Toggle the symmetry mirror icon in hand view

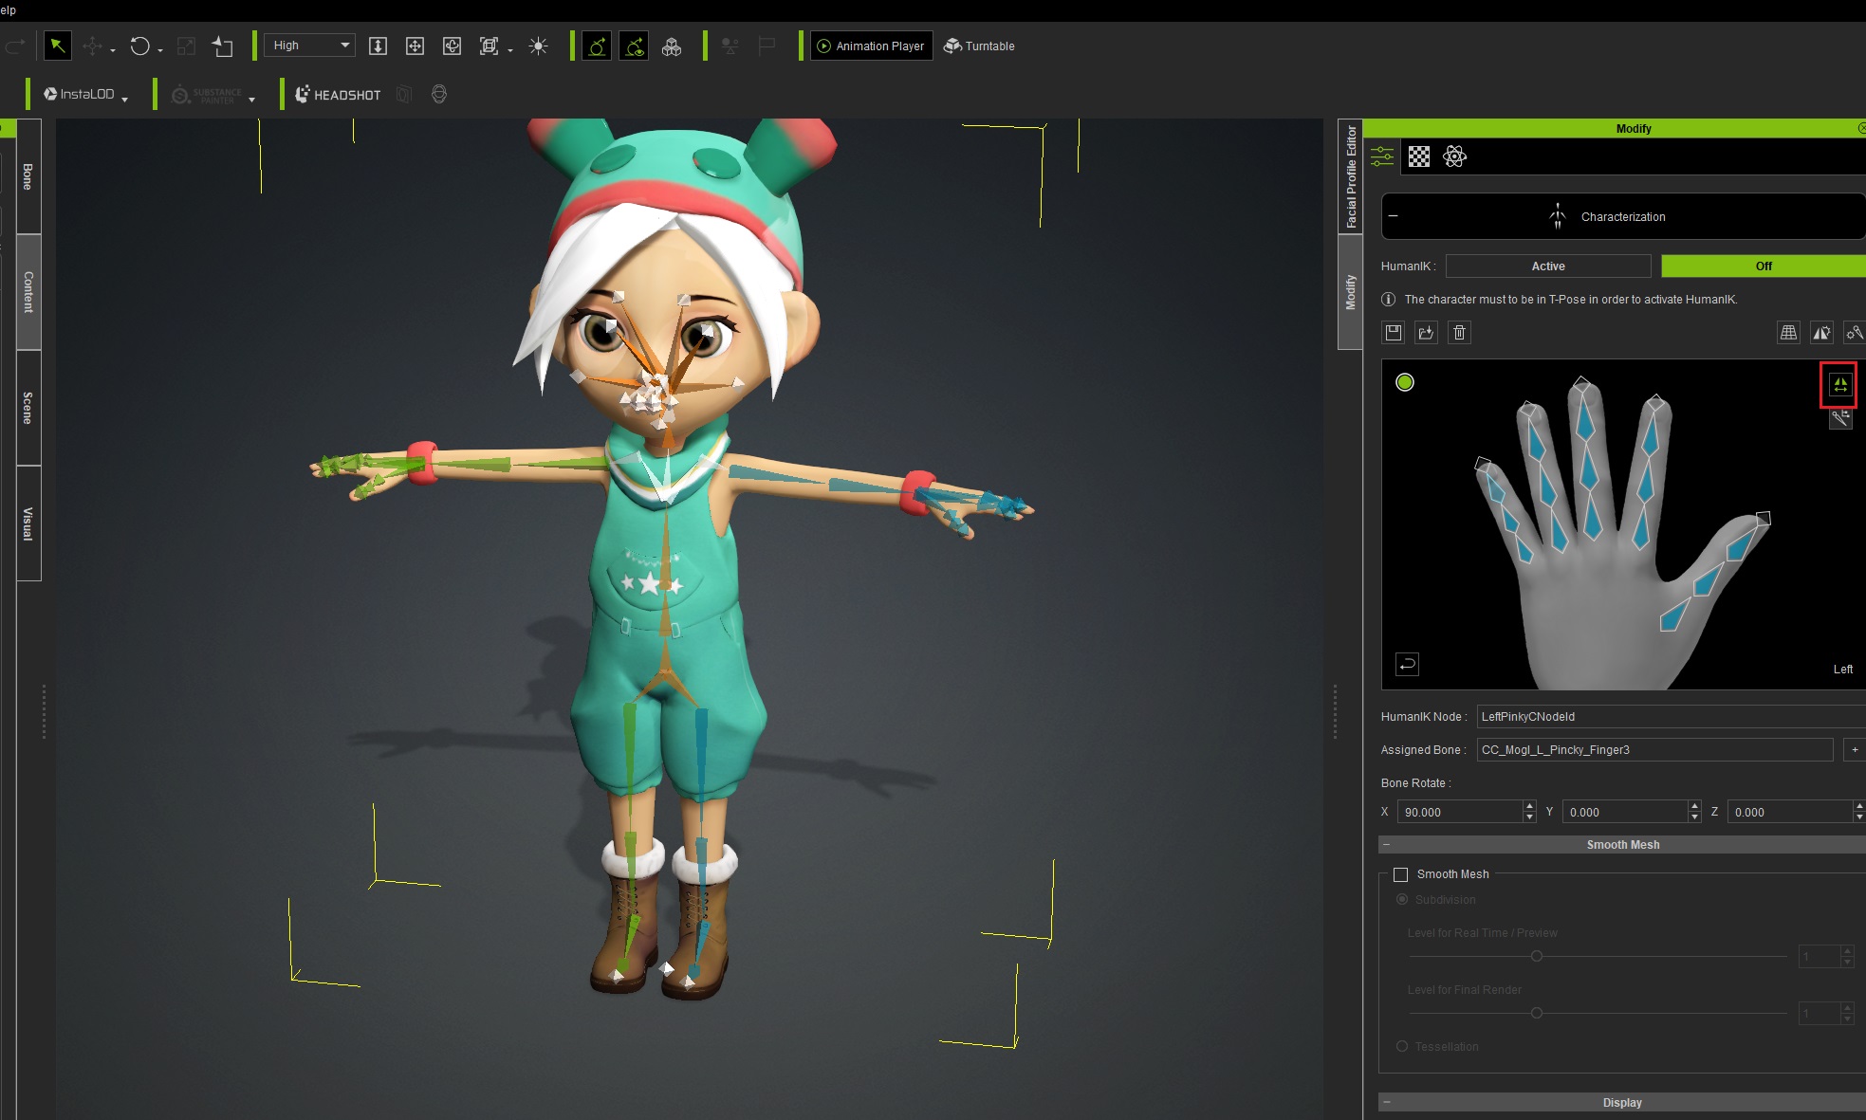point(1839,384)
